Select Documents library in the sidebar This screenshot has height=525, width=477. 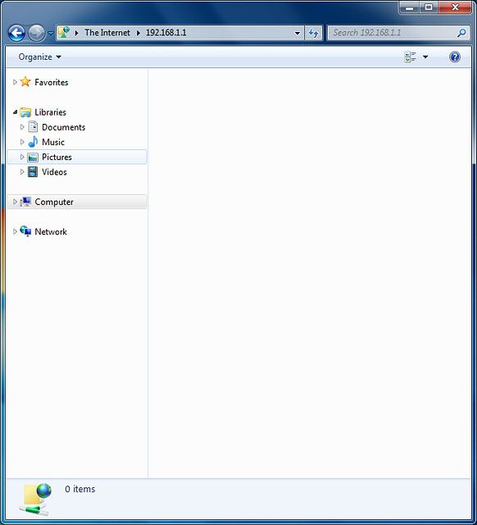pos(63,127)
